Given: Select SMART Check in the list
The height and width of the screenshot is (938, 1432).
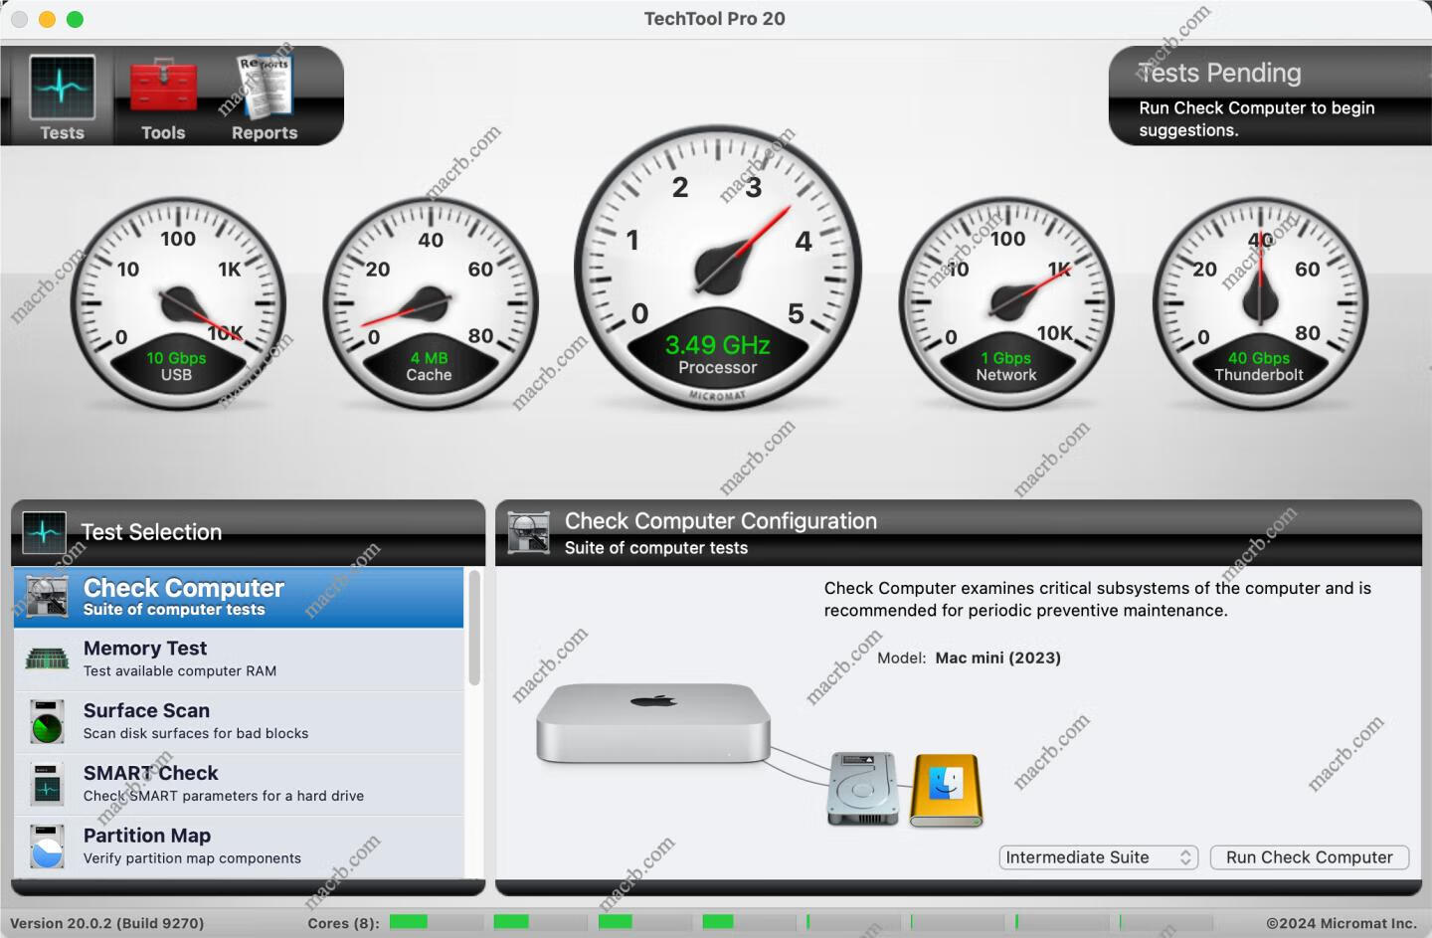Looking at the screenshot, I should click(239, 785).
